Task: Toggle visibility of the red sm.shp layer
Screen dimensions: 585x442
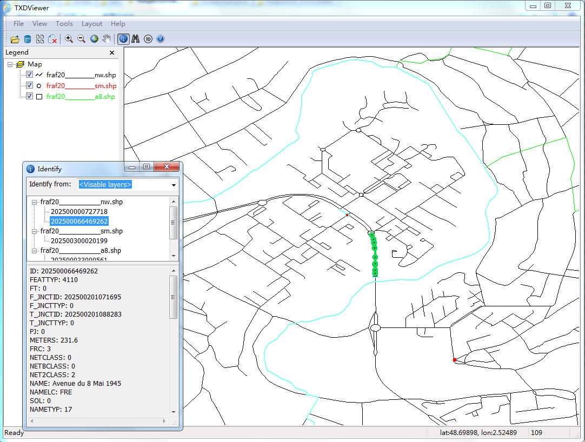Action: (30, 85)
